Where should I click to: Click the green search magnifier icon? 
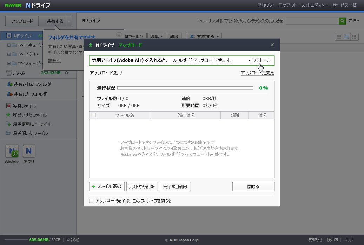(x=342, y=21)
